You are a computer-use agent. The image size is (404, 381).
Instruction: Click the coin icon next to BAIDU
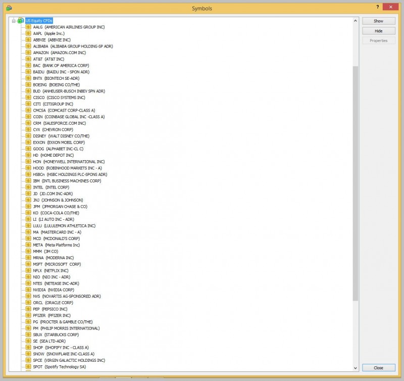pos(28,72)
